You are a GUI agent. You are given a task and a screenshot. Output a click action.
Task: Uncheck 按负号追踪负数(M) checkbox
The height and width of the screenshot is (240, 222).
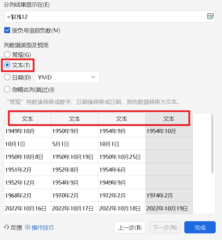point(7,30)
